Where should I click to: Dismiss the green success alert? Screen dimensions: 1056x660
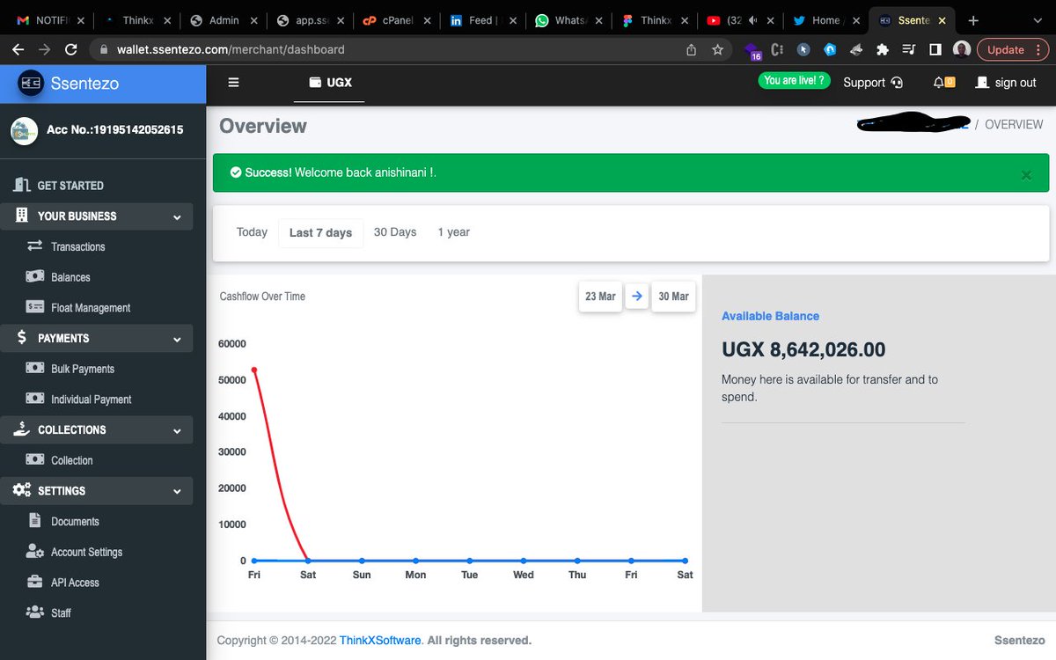point(1025,174)
